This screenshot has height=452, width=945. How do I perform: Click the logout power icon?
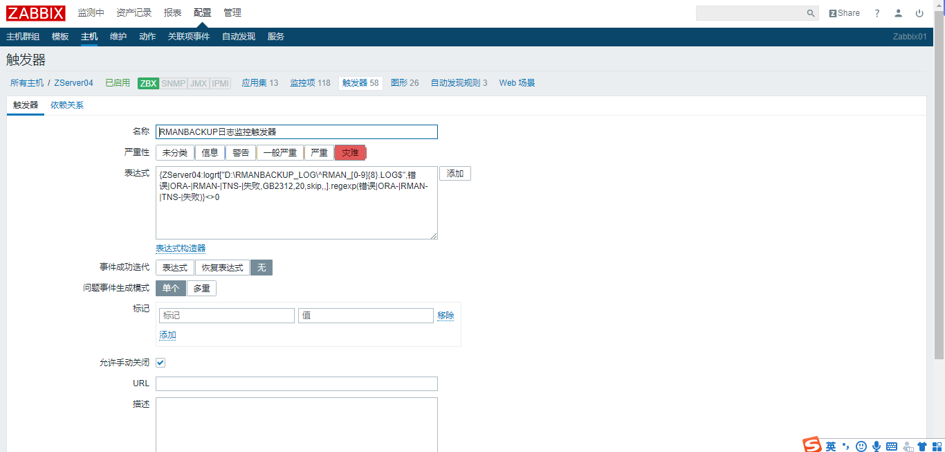pos(919,13)
